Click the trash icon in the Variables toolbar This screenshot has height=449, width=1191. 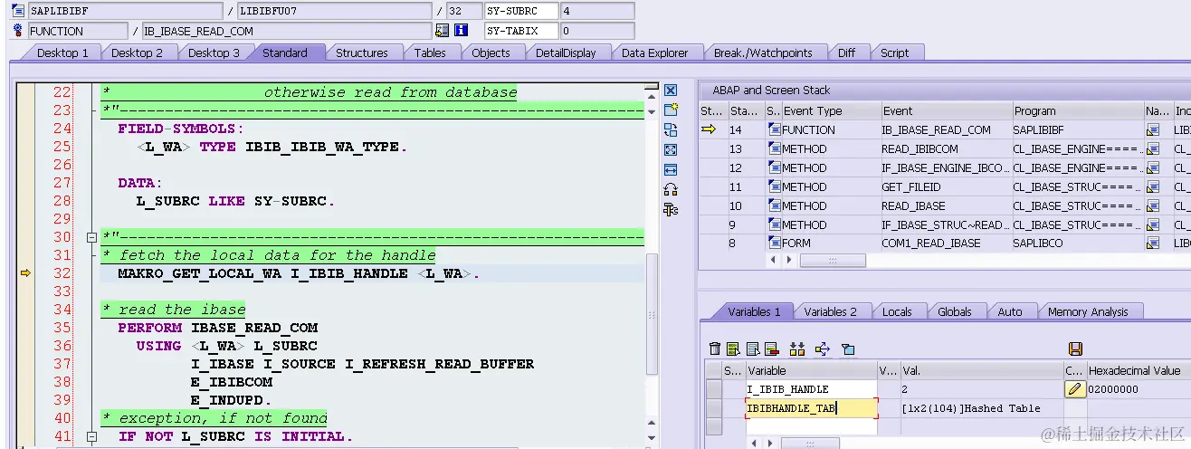(715, 349)
